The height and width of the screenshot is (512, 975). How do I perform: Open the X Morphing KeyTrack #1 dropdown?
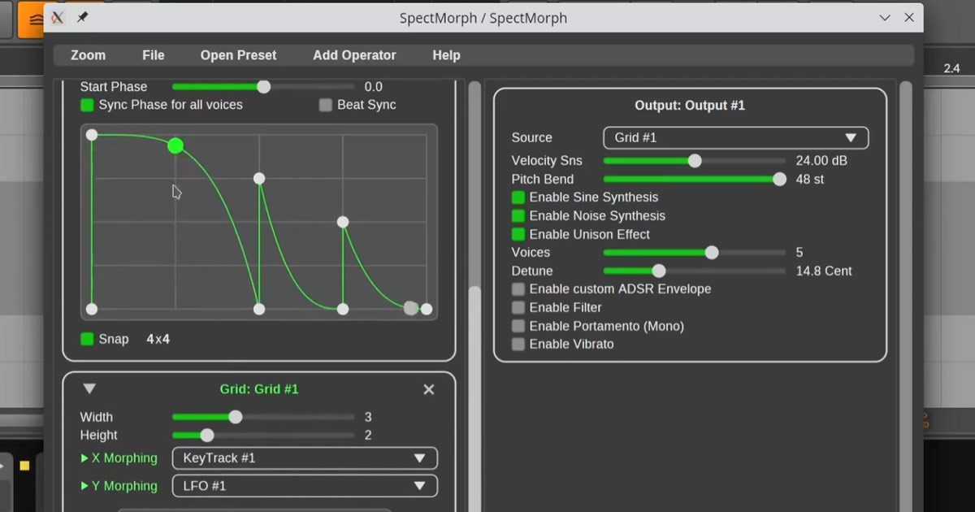point(304,458)
